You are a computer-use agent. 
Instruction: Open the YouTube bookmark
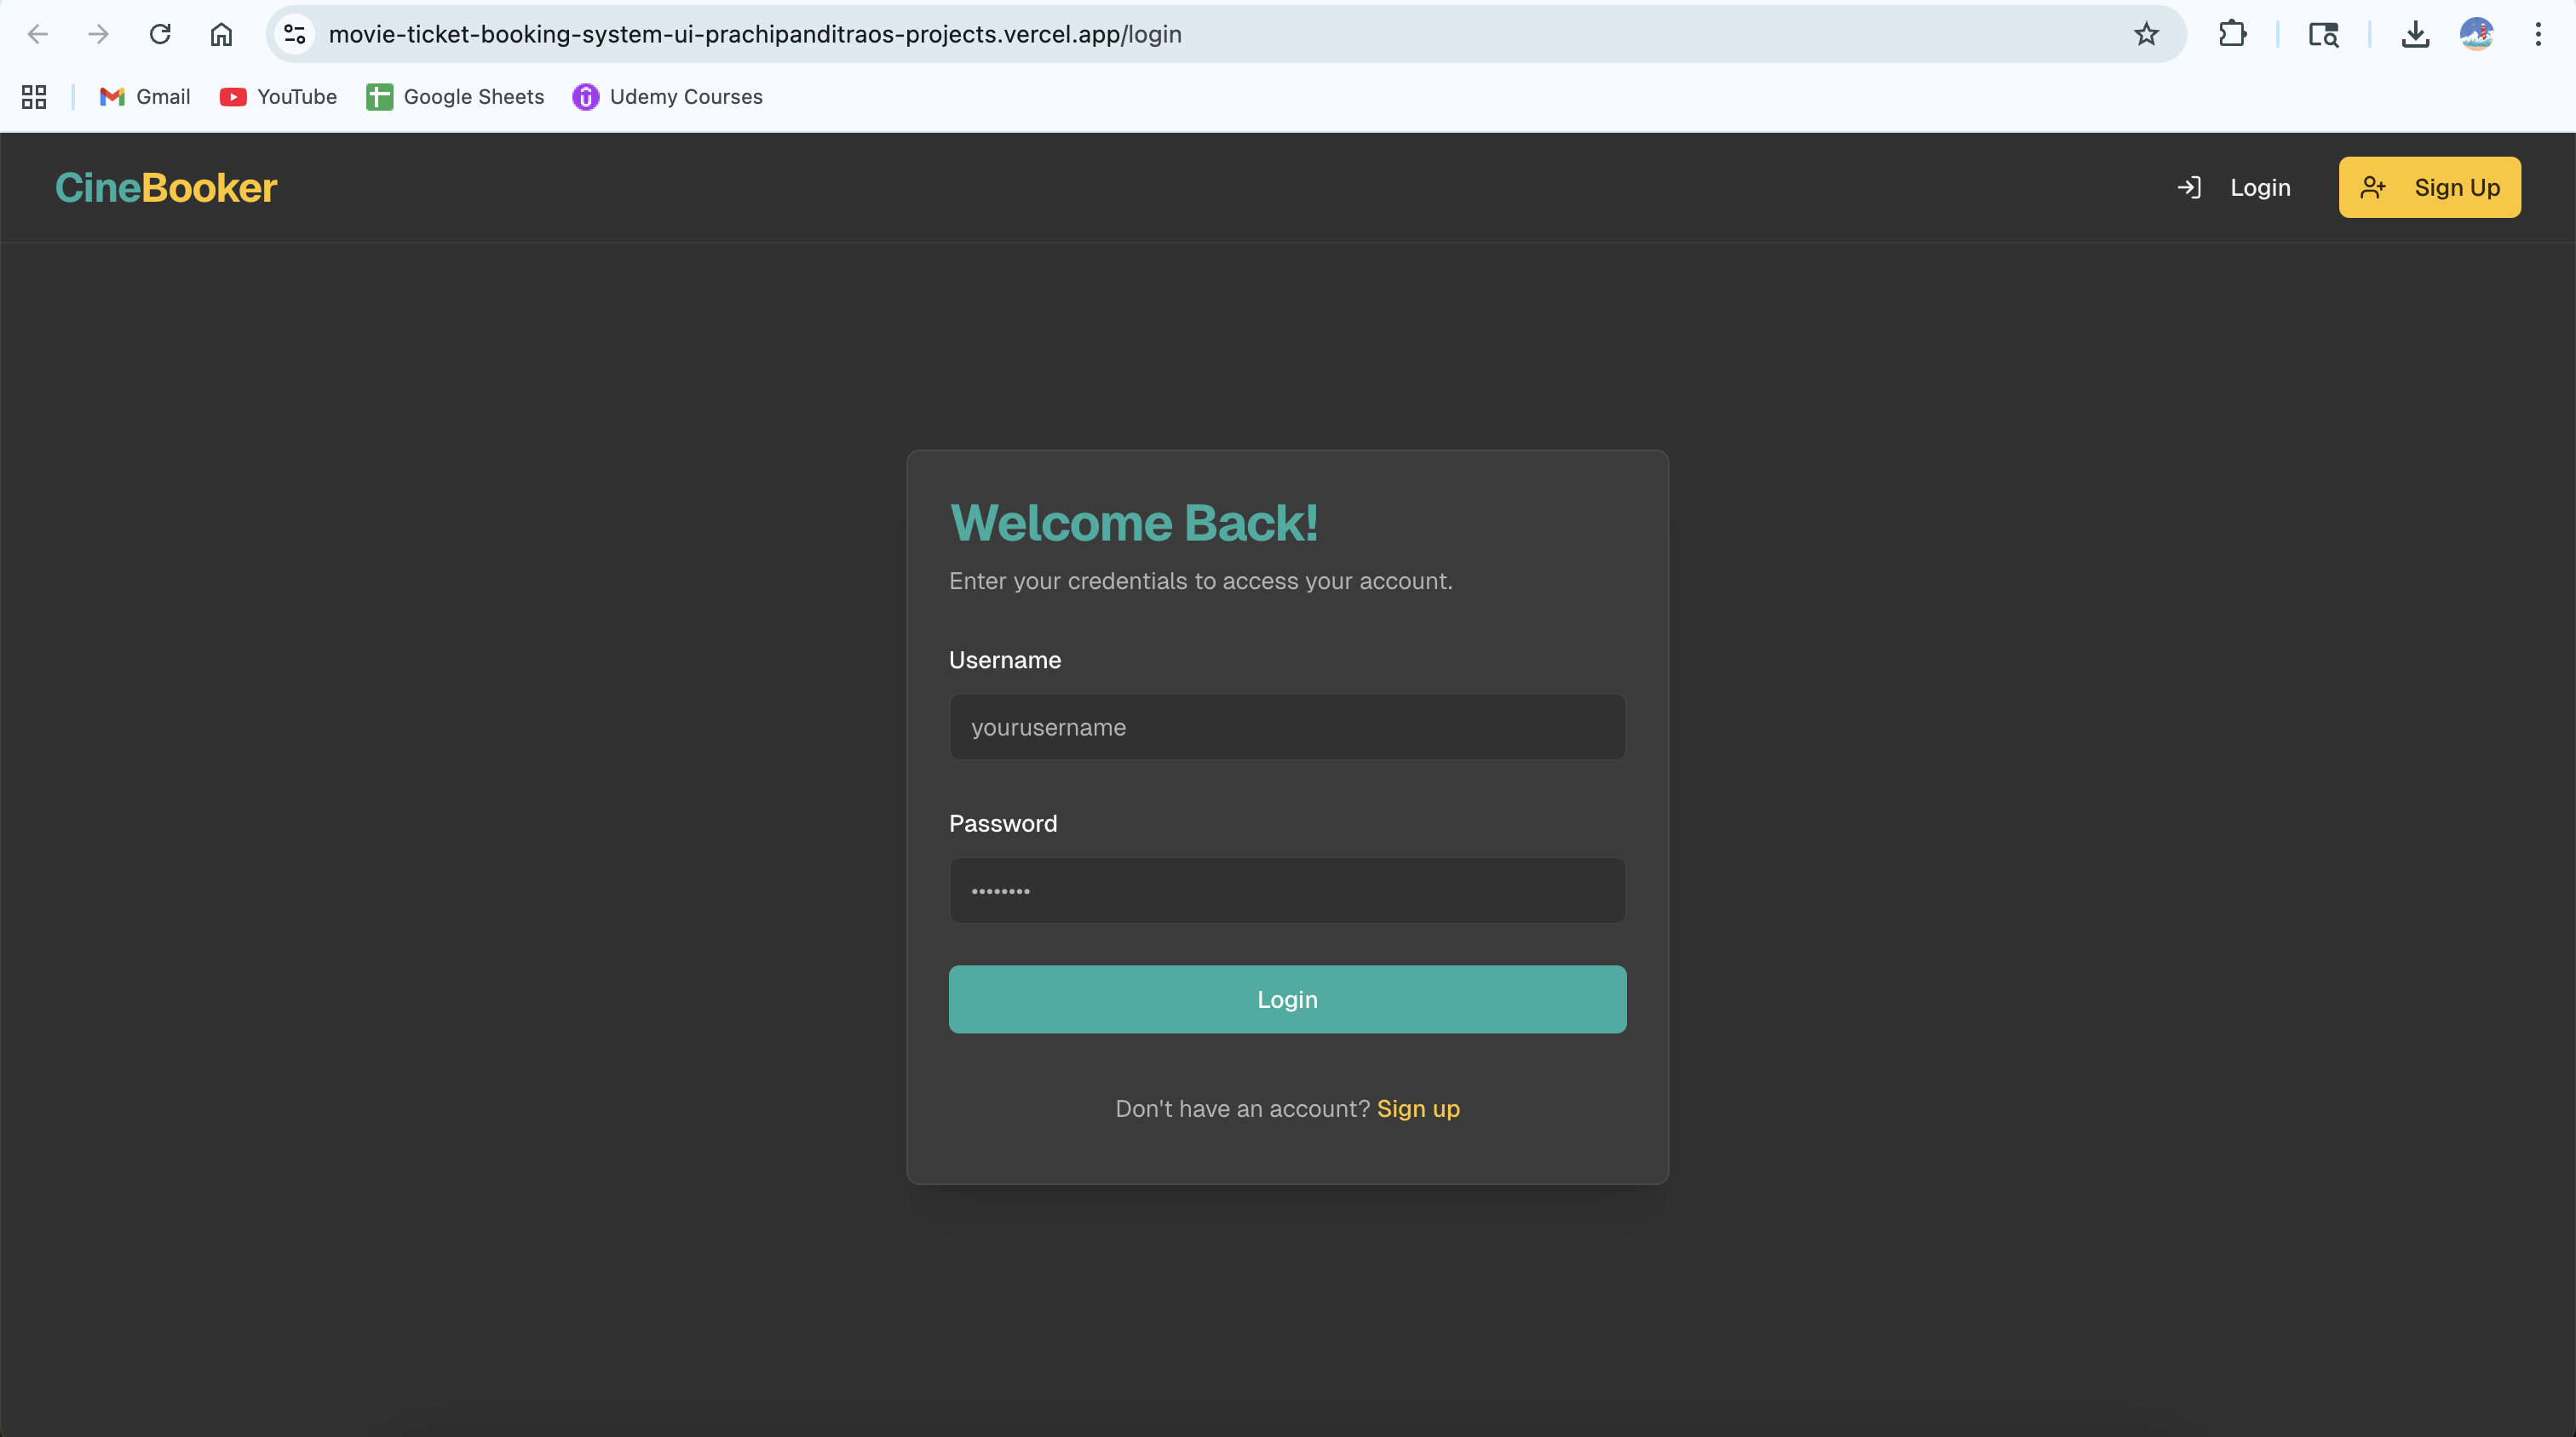pyautogui.click(x=278, y=97)
